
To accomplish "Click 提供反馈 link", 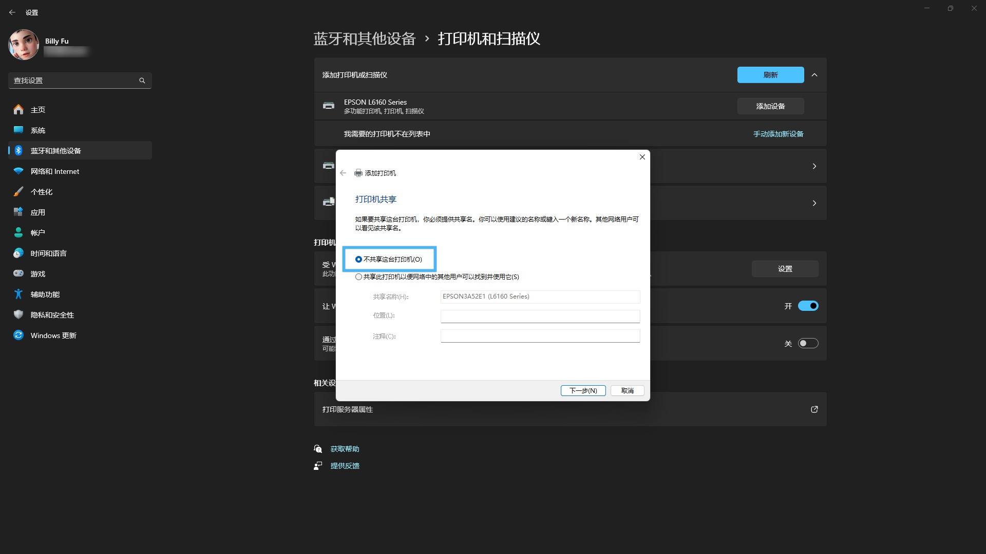I will [345, 466].
